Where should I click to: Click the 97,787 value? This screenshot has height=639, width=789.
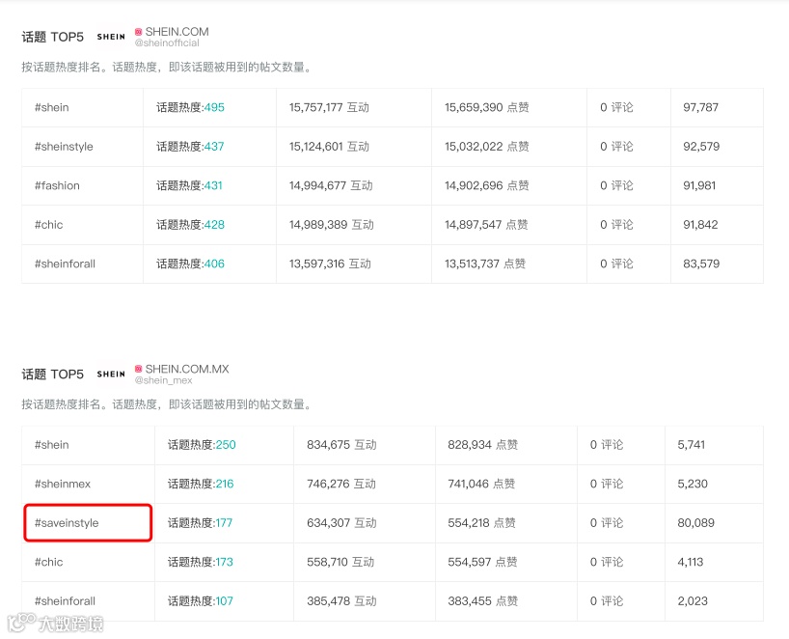coord(700,107)
